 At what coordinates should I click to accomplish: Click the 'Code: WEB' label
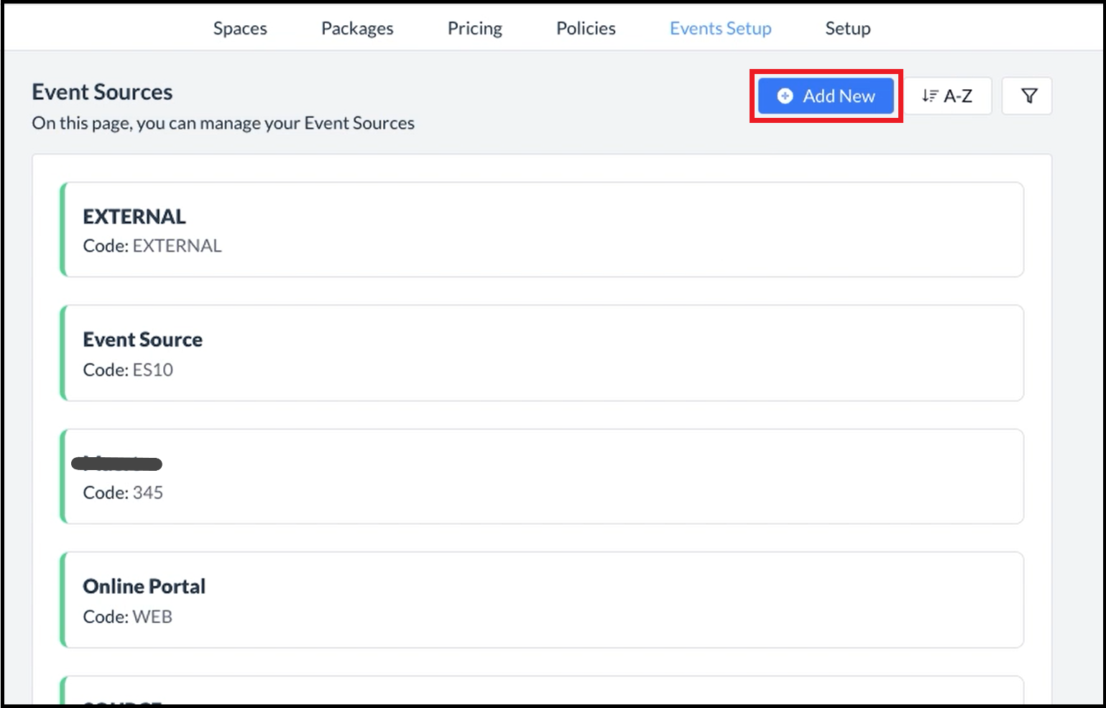click(x=127, y=617)
